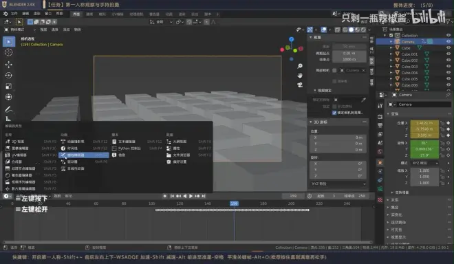The height and width of the screenshot is (264, 454).
Task: Collapse the 3D 游标 panel section
Action: pos(311,122)
